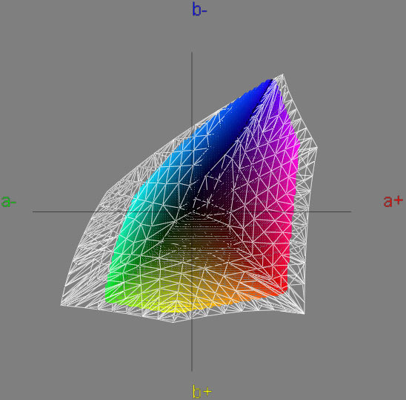This screenshot has height=400, width=406.
Task: Click the origin where the axes cross
Action: 192,212
